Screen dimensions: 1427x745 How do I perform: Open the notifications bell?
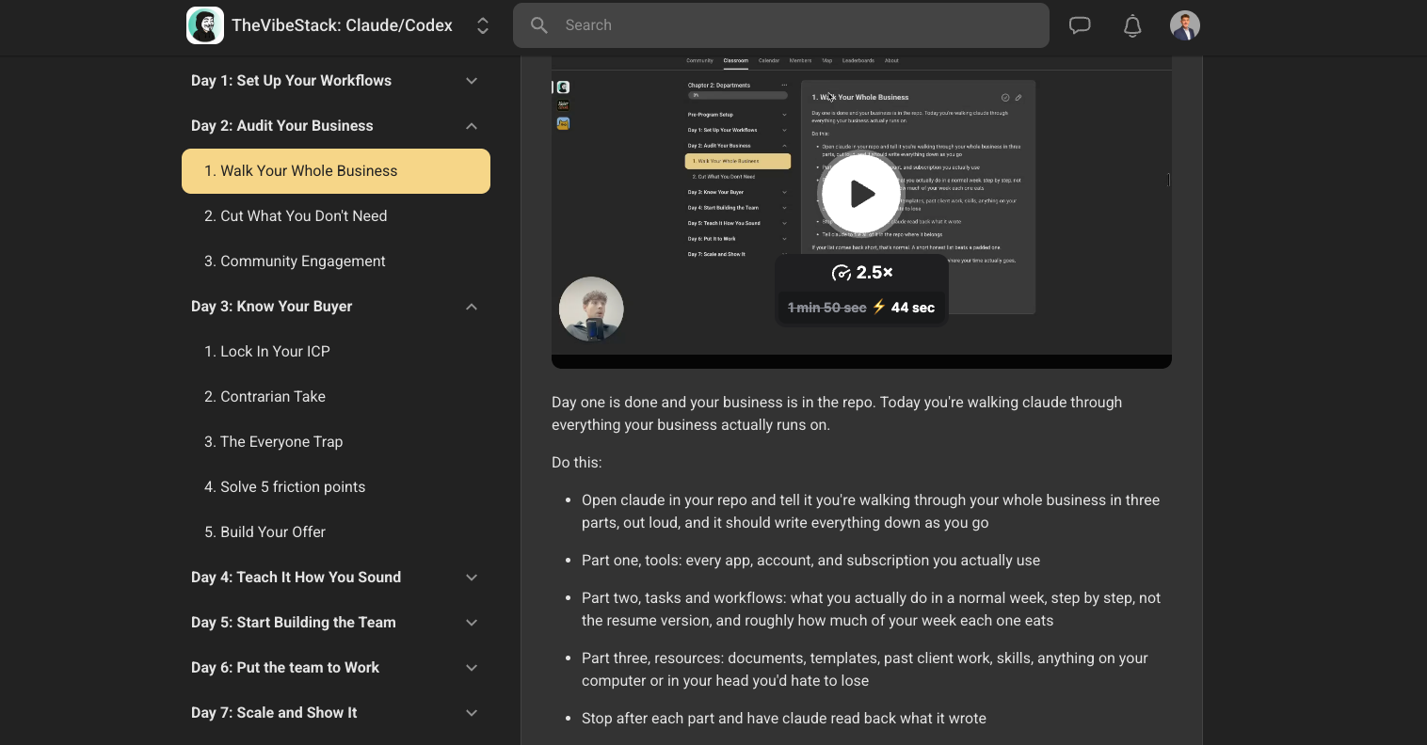[1132, 25]
